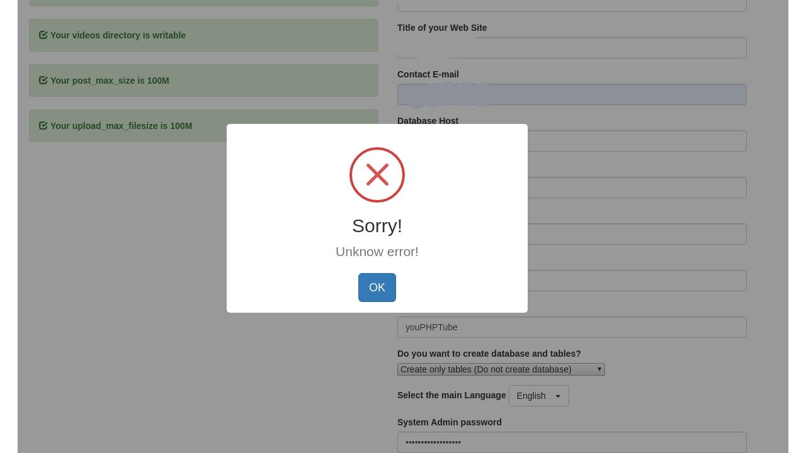This screenshot has width=806, height=453.
Task: Focus the System Admin password field
Action: 572,442
